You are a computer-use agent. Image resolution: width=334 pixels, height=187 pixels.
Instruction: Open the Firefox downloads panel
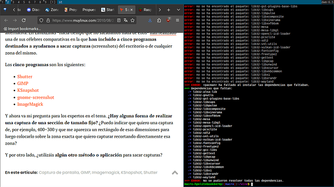pyautogui.click(x=150, y=20)
